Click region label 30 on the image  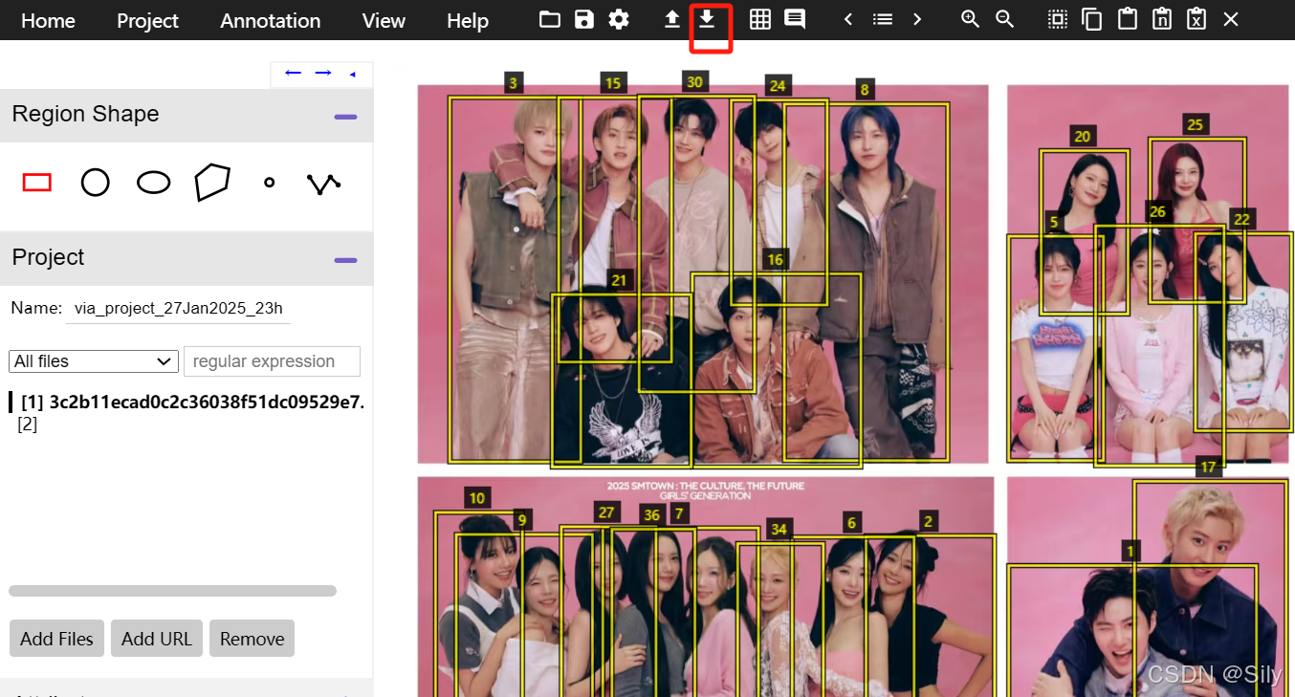[x=695, y=81]
